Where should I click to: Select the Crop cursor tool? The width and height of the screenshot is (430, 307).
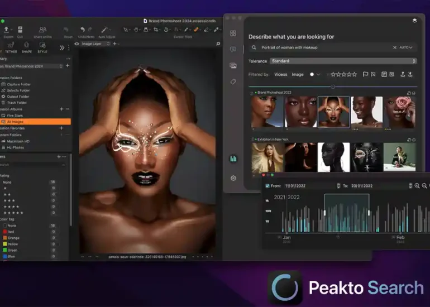[x=156, y=30]
